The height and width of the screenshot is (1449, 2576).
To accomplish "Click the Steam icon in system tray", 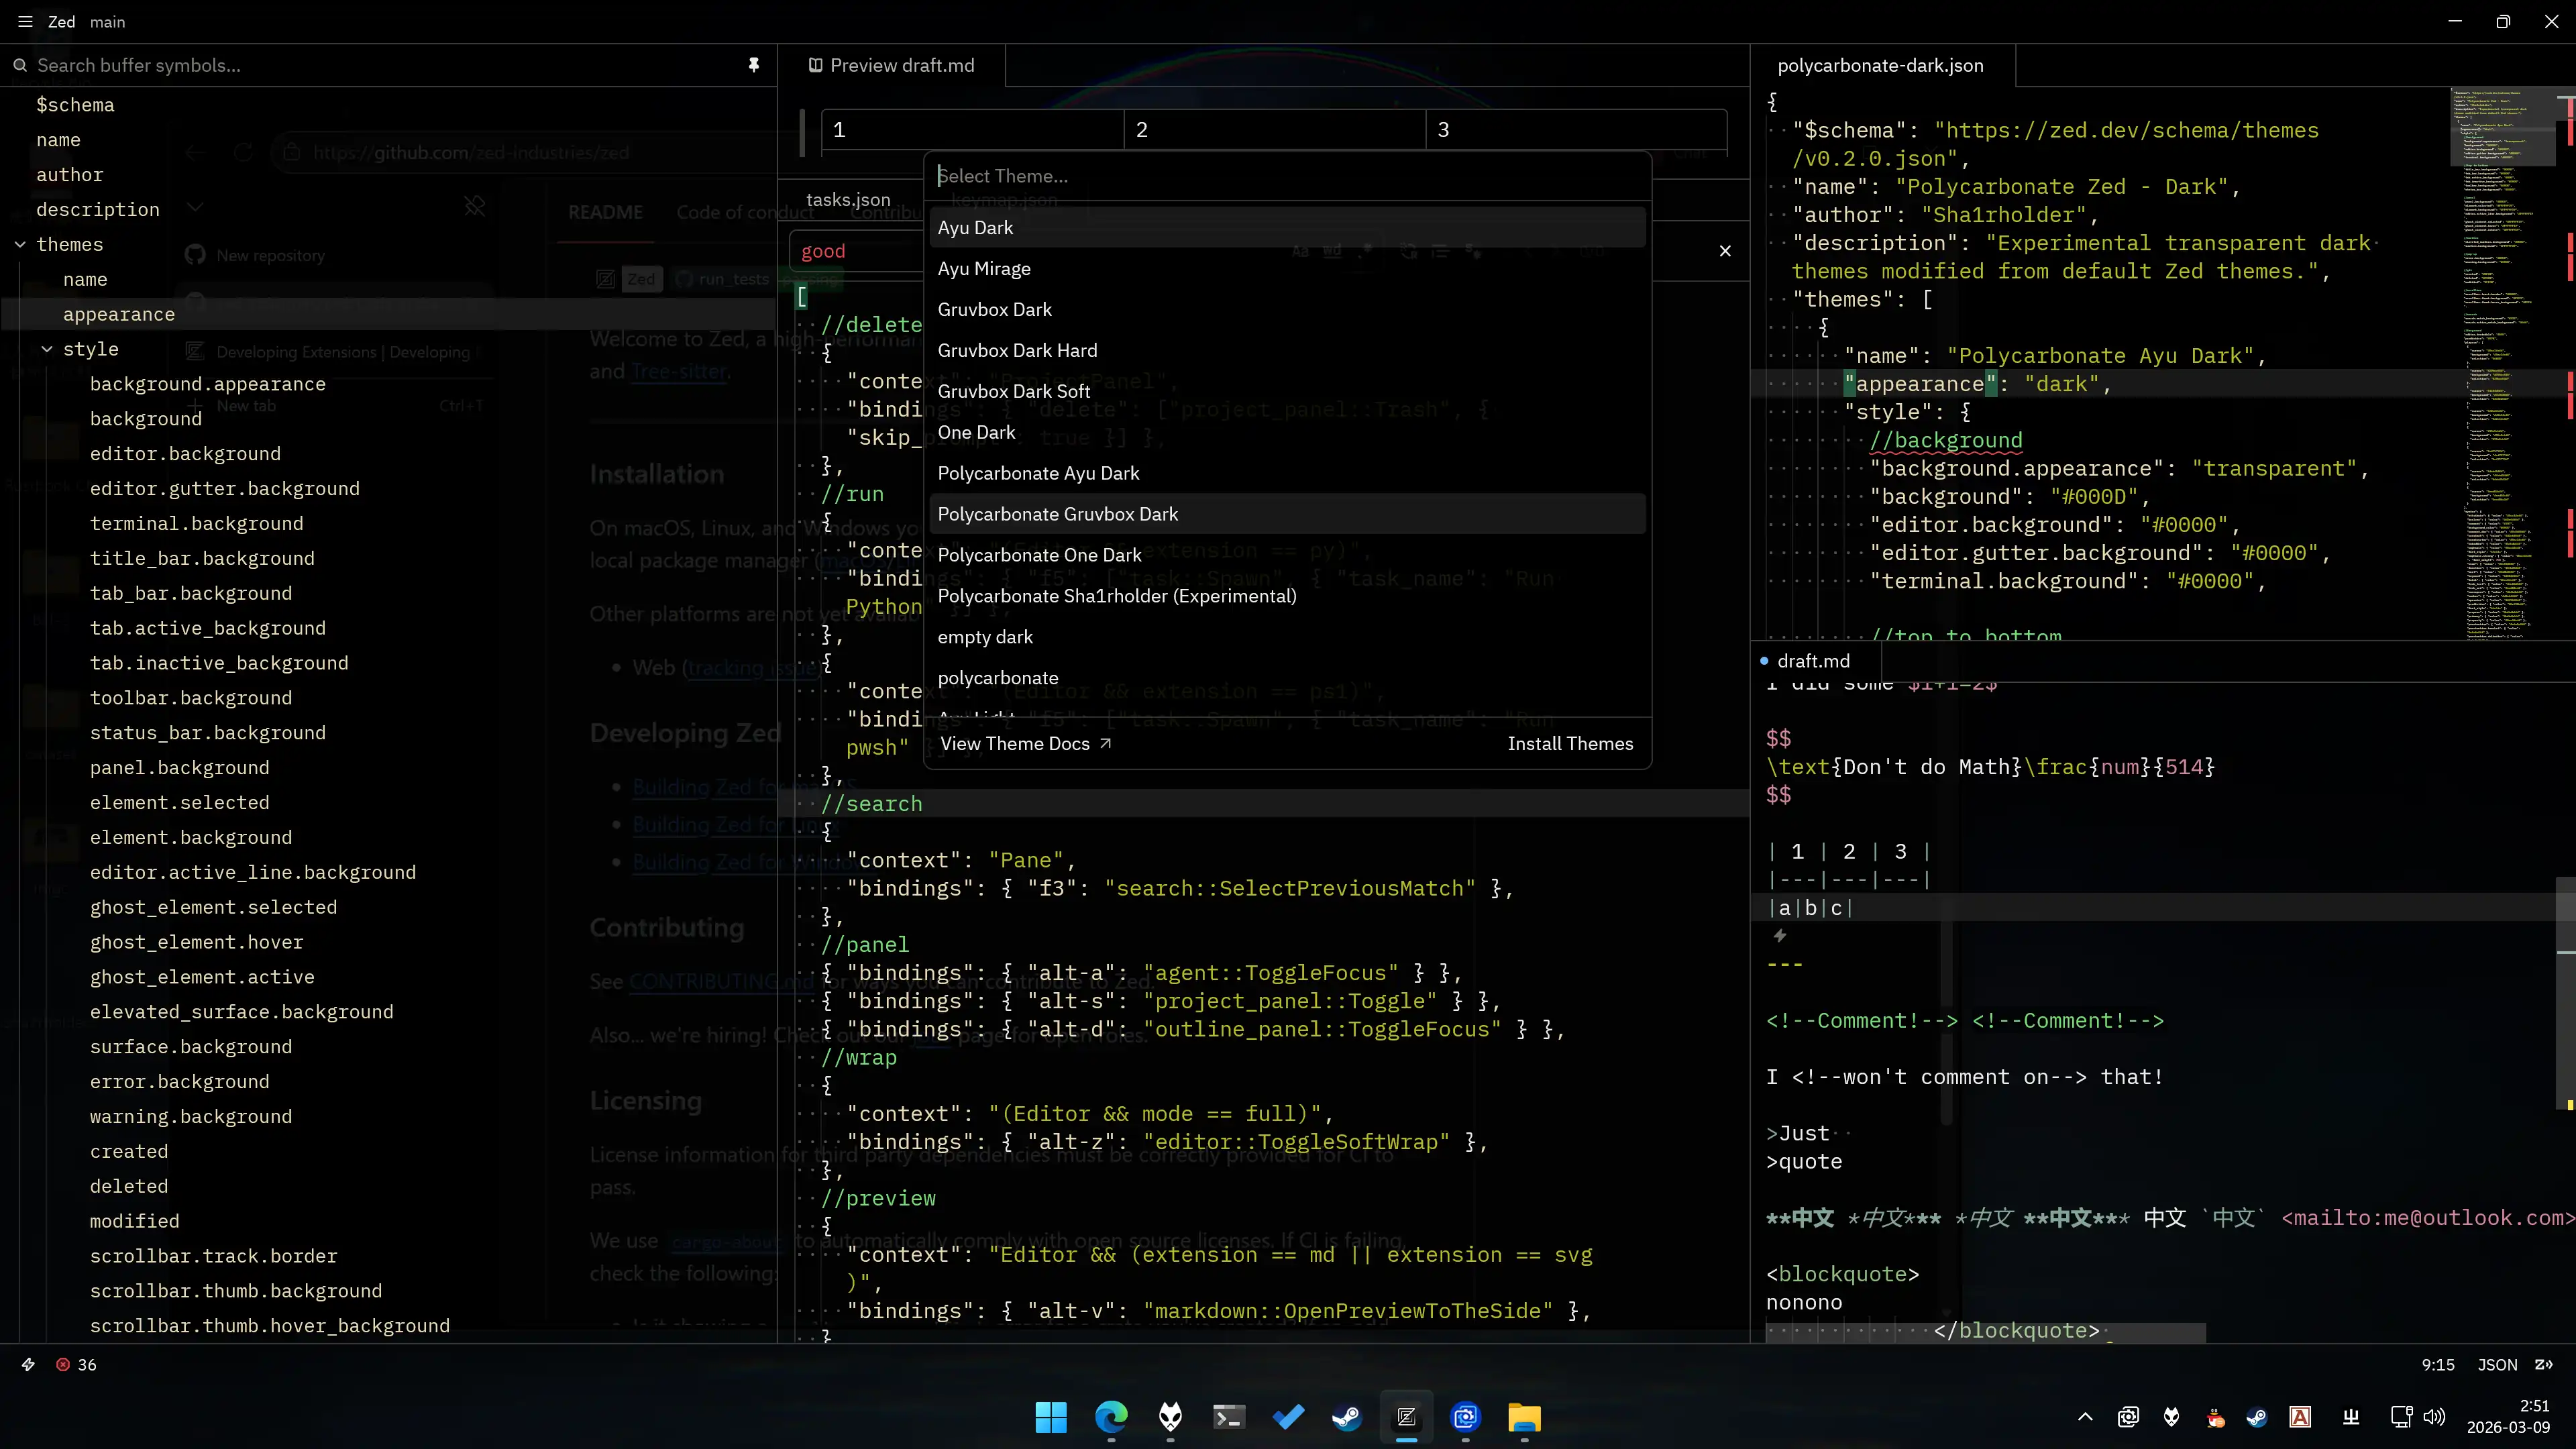I will 2257,1417.
